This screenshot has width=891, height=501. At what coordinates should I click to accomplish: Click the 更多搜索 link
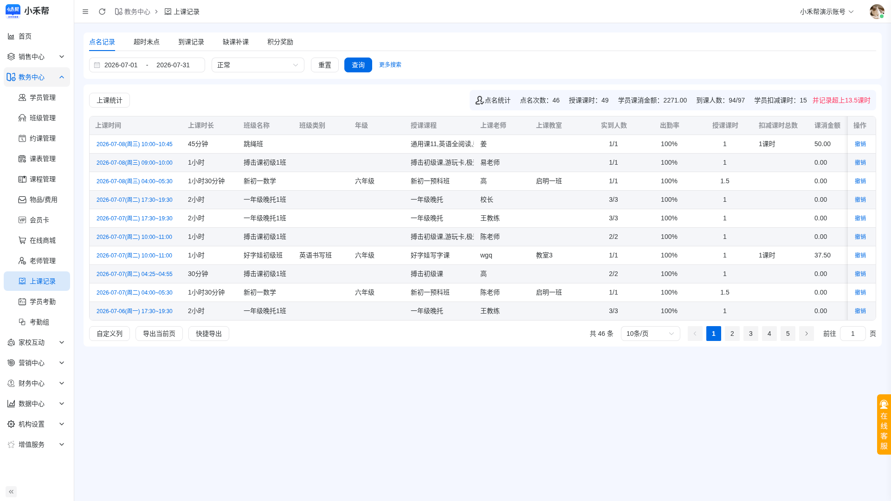[x=390, y=64]
